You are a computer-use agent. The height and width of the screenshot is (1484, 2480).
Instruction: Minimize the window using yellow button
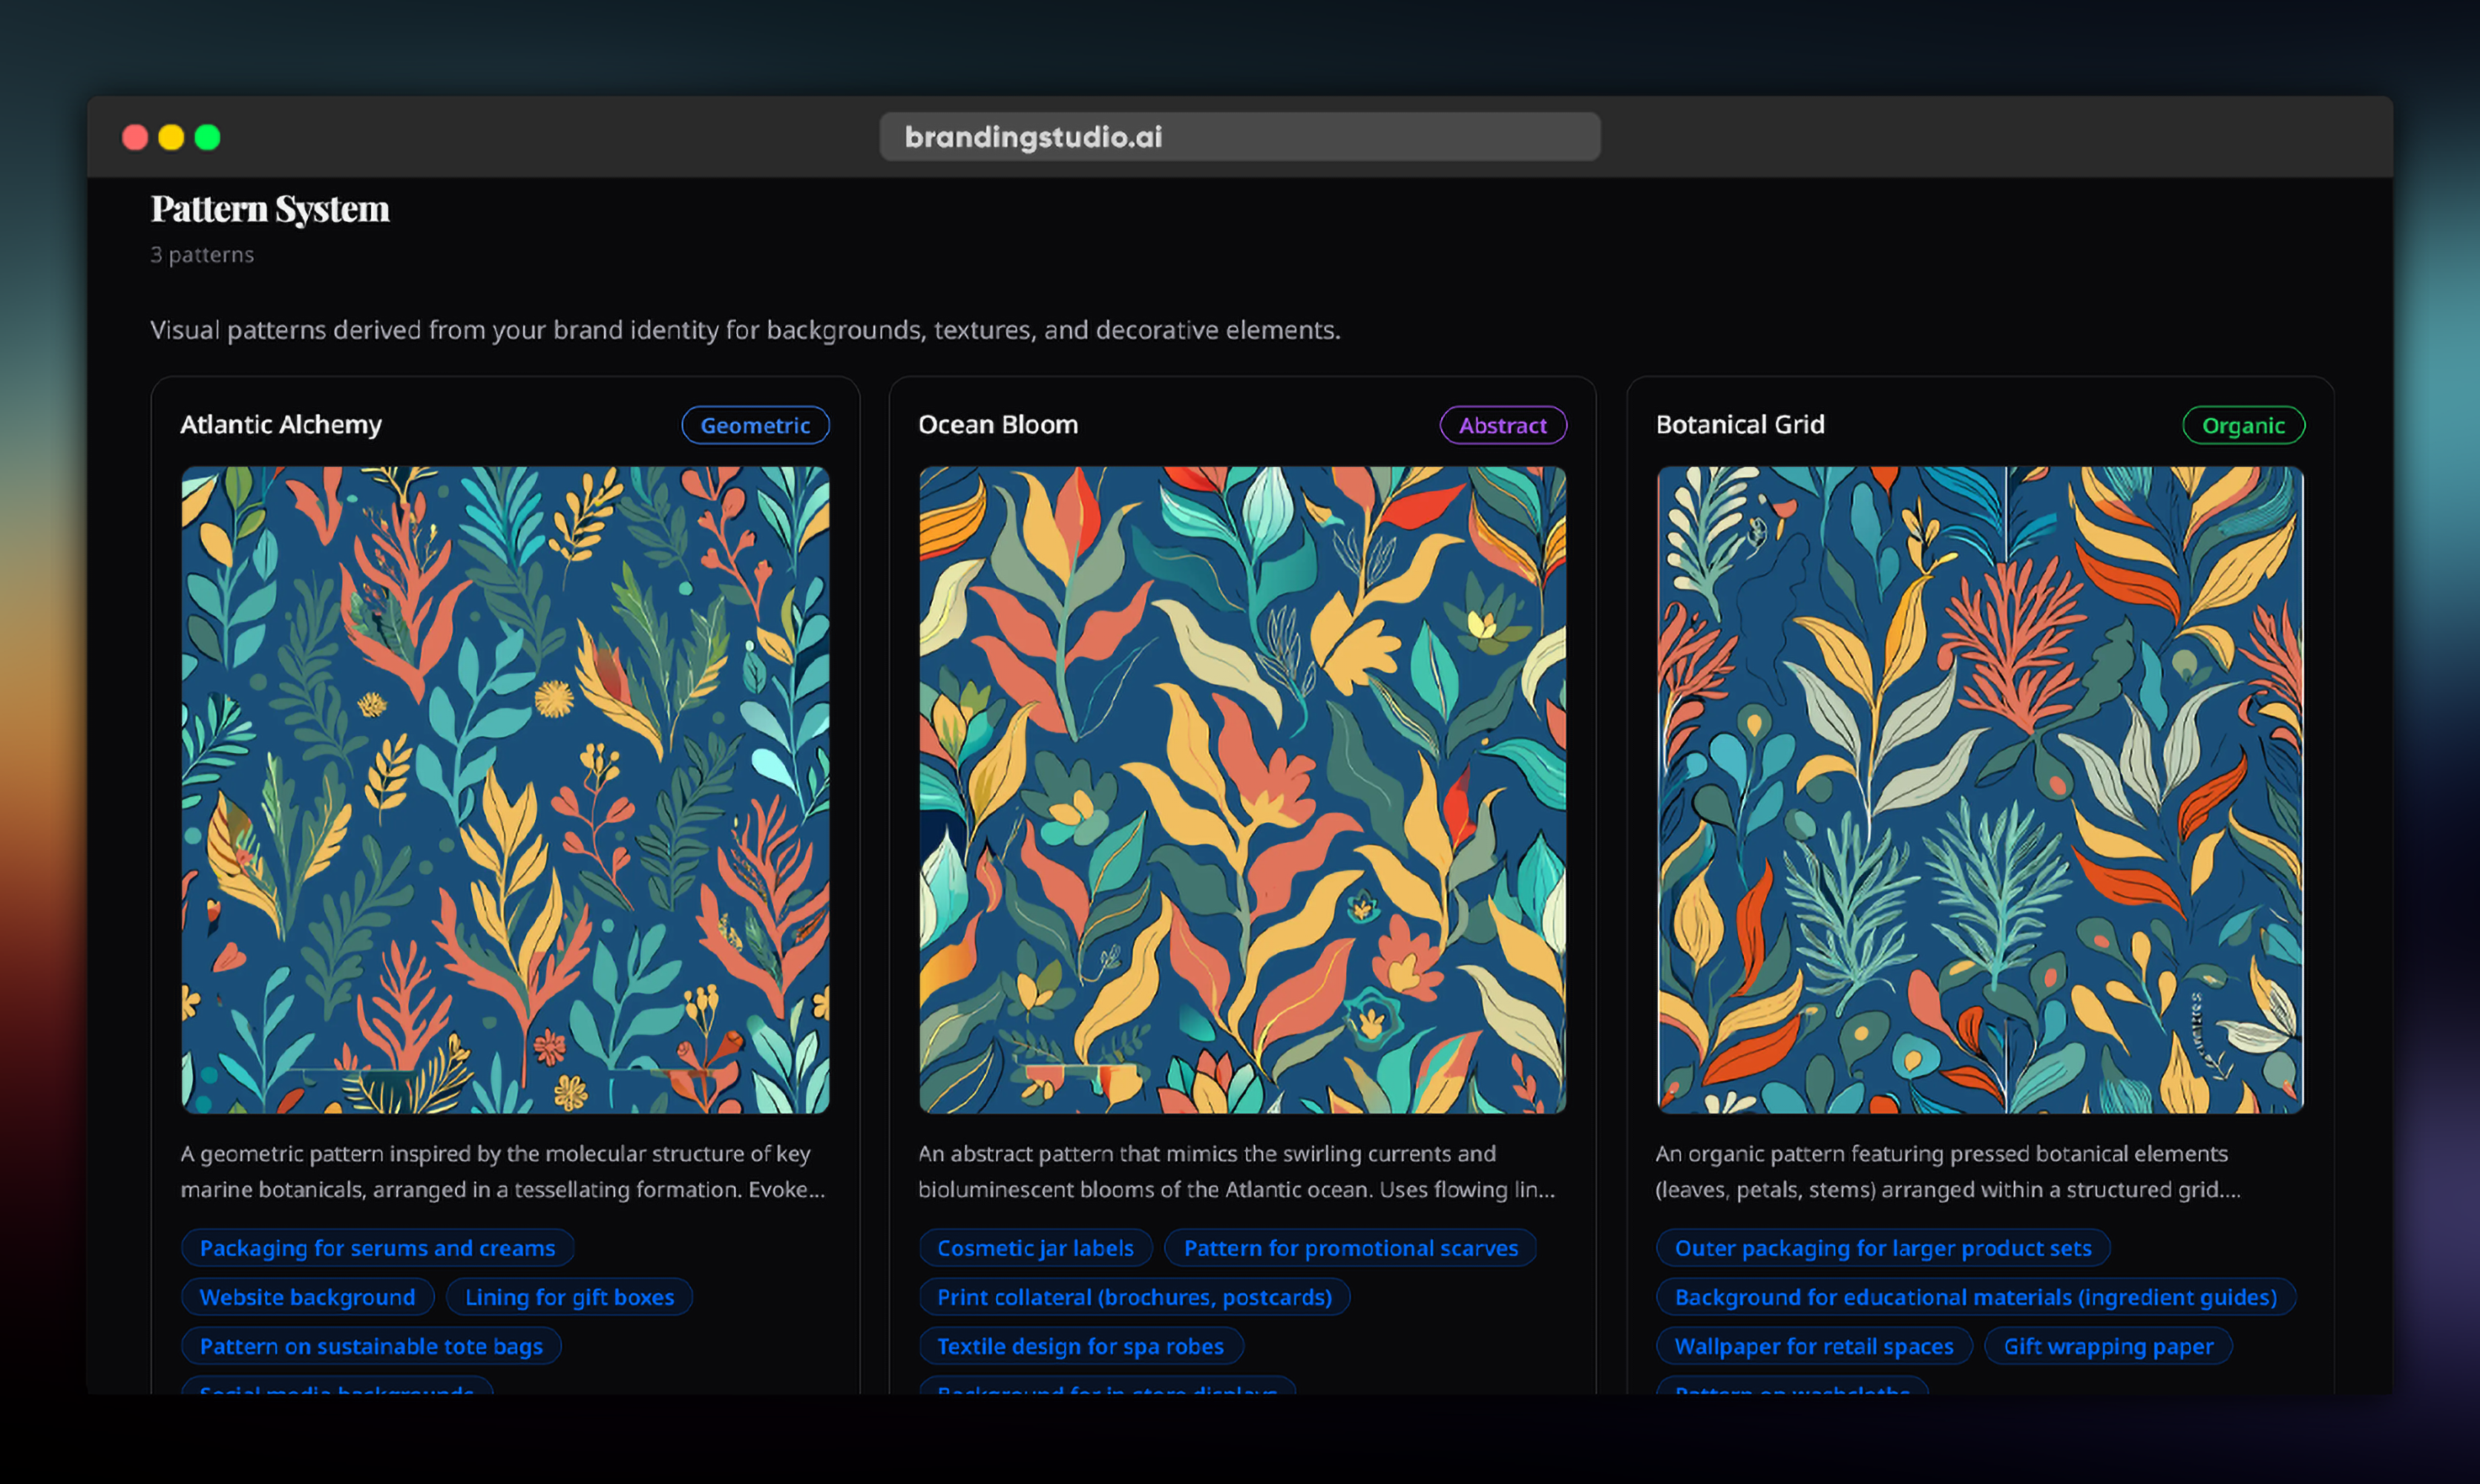(171, 137)
